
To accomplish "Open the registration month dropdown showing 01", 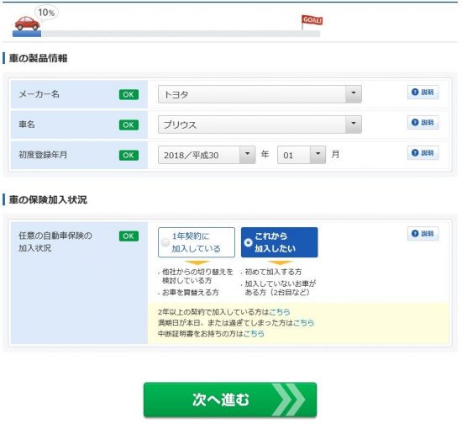I will point(301,155).
